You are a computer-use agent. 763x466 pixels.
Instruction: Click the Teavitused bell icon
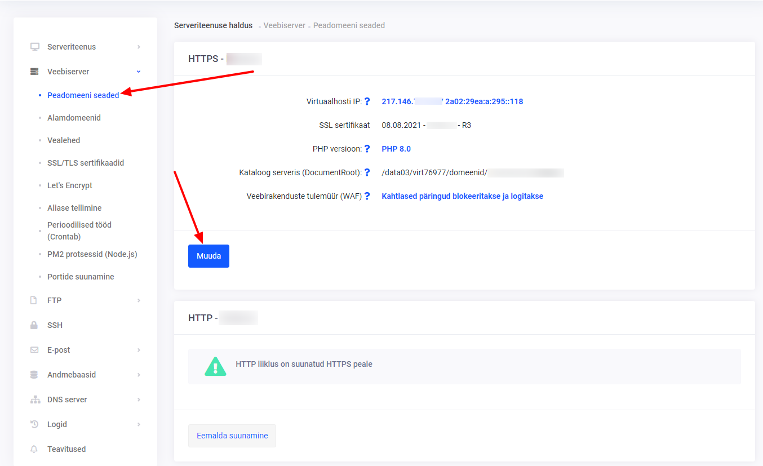(34, 449)
